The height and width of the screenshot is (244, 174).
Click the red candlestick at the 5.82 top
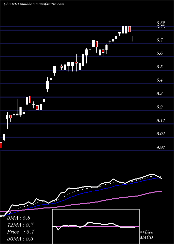pos(129,29)
